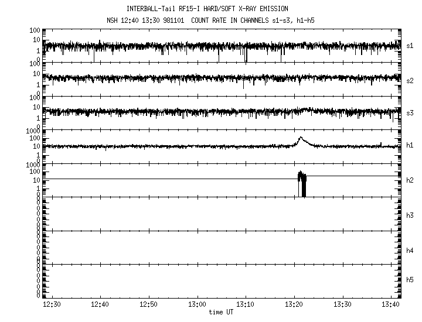Select the 12:50 time tick label
Viewport: 422px width, 322px height.
click(149, 304)
